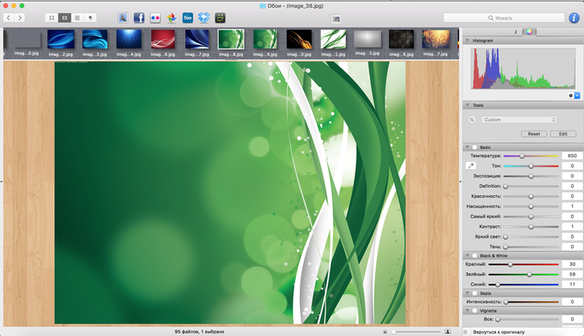Select the crop tool icon in Tools
The height and width of the screenshot is (336, 584).
(472, 120)
